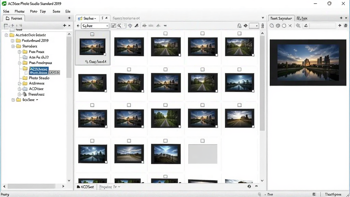Screen dimensions: 350x197
Task: Click the plus icon on the right panel tab bar
Action: [341, 18]
